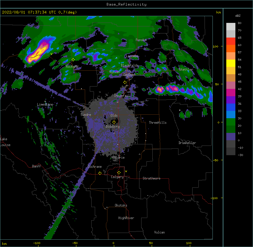Click the yellow marker south of Red Deer
Image resolution: width=253 pixels, height=247 pixels.
pos(125,82)
